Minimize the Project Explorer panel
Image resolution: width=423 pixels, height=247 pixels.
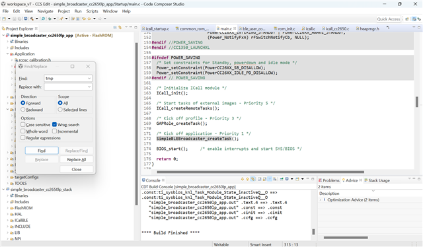tap(131, 27)
